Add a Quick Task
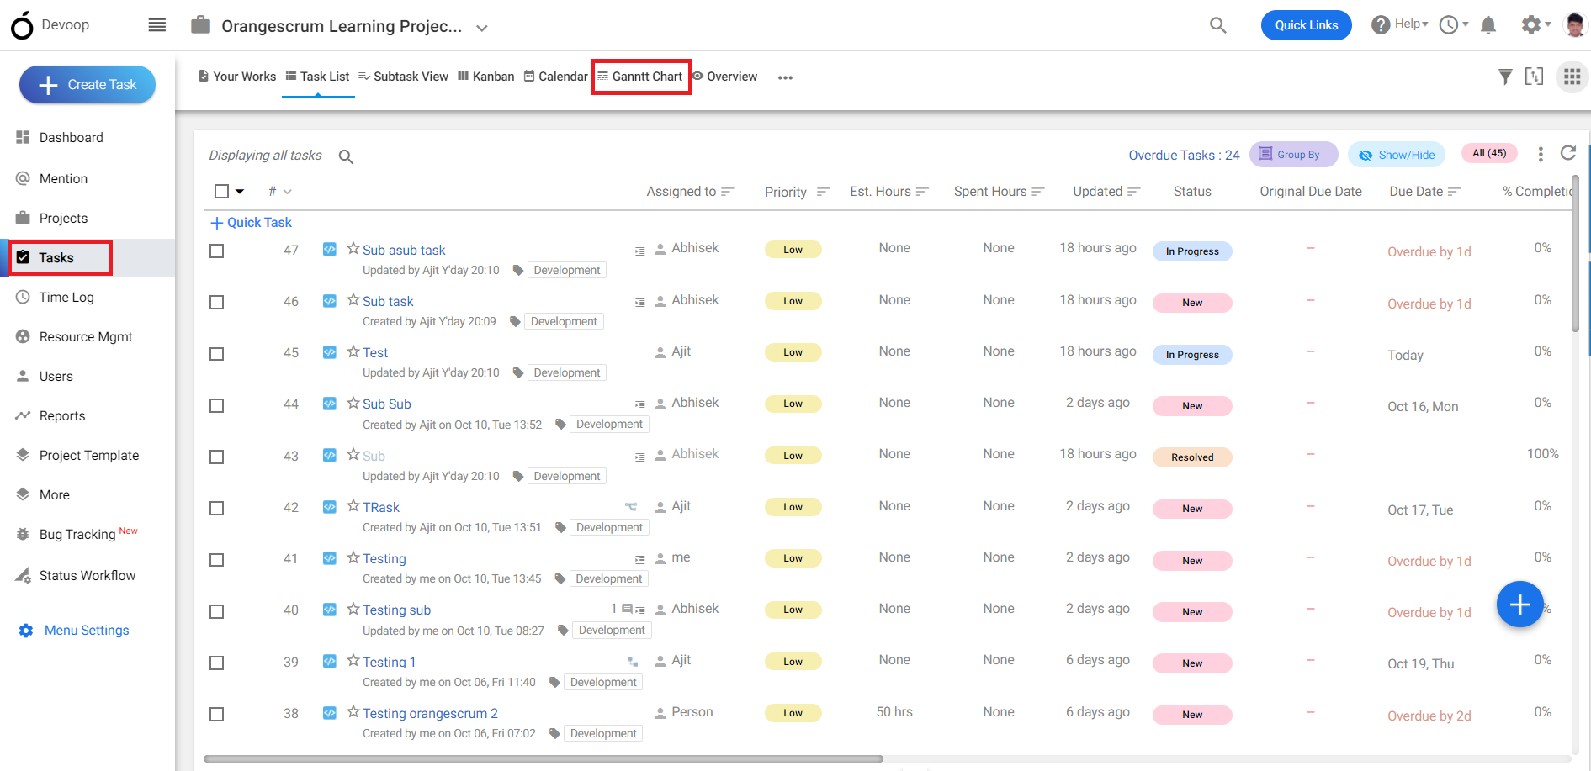1591x771 pixels. [x=251, y=223]
